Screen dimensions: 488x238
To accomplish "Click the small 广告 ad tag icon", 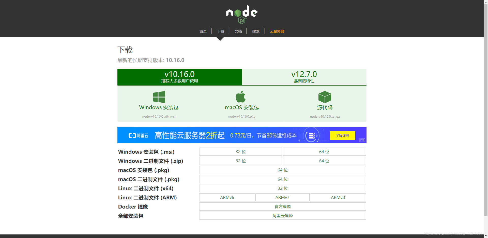I will 362,140.
